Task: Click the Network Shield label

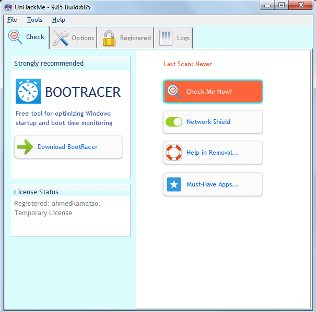Action: [x=208, y=122]
